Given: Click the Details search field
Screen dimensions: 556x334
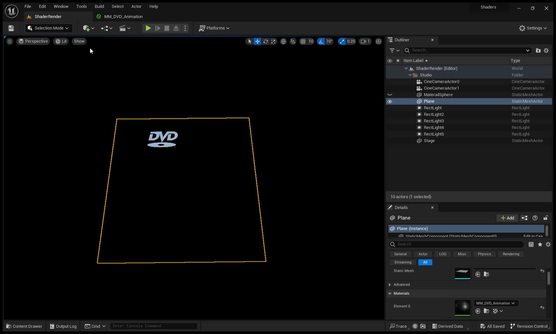Looking at the screenshot, I should (x=456, y=244).
